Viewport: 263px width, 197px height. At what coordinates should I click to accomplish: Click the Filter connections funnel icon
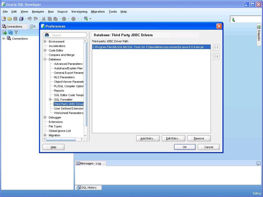click(16, 33)
